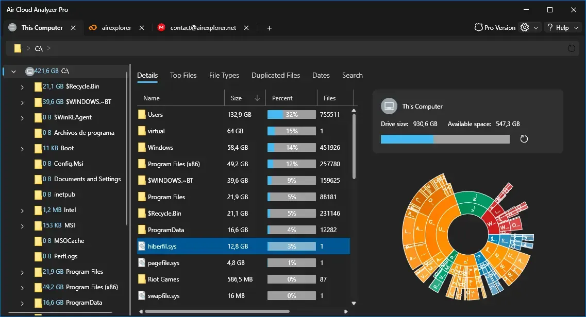This screenshot has width=586, height=317.
Task: Click the hiberfil.sys file icon
Action: 142,246
